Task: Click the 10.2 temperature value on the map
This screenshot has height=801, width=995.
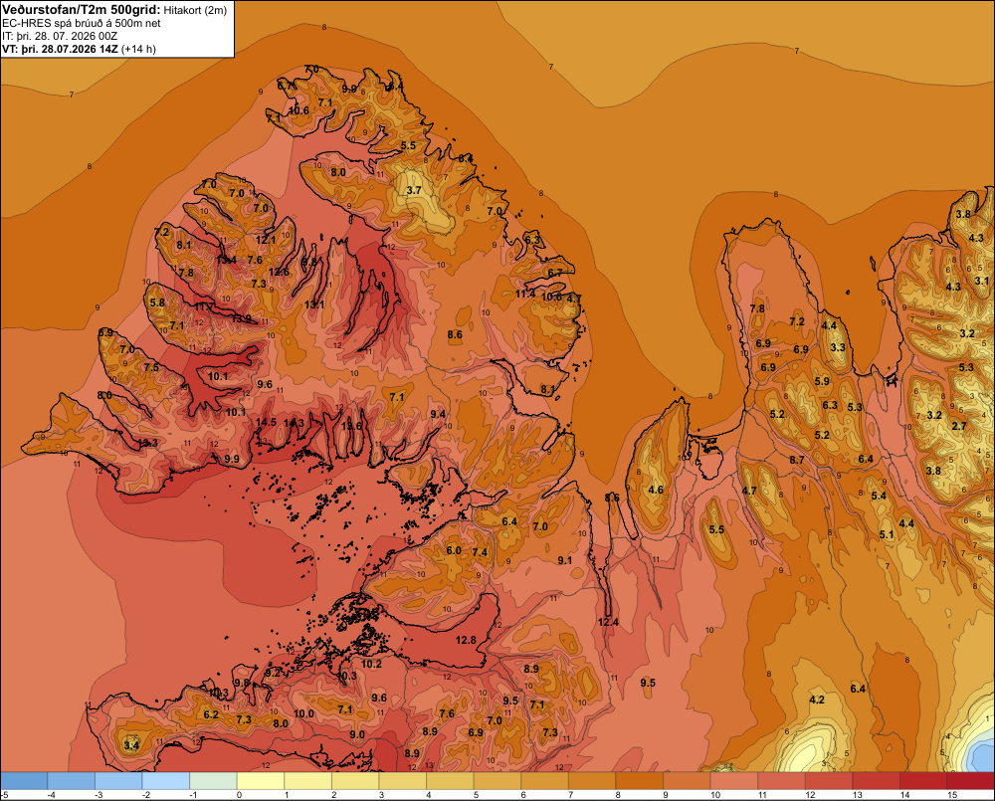Action: pyautogui.click(x=371, y=664)
